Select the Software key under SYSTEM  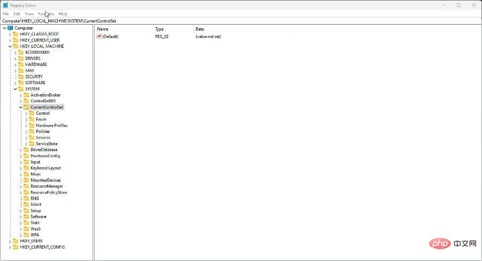tap(39, 217)
